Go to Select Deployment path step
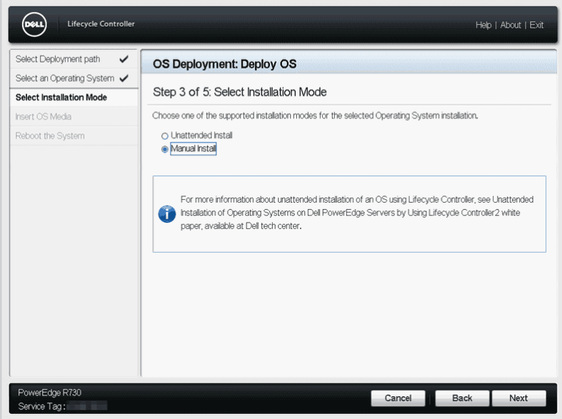Image resolution: width=562 pixels, height=419 pixels. (58, 59)
